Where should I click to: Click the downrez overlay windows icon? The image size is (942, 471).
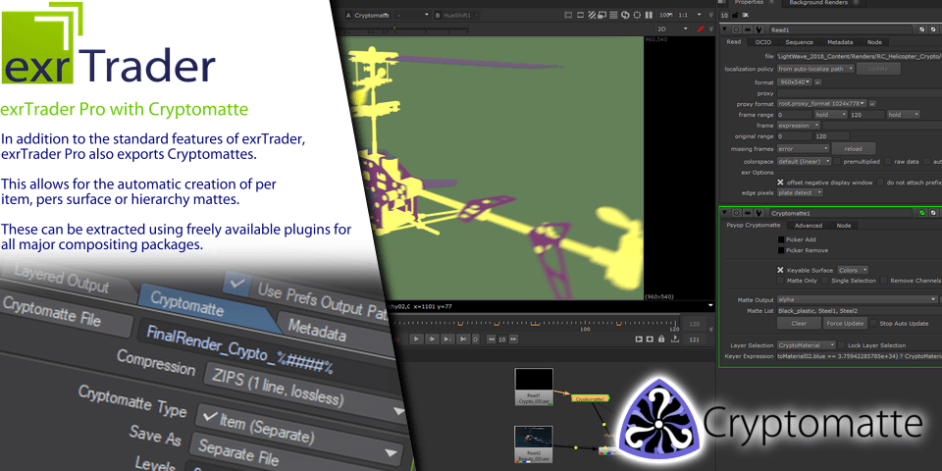coord(602,15)
